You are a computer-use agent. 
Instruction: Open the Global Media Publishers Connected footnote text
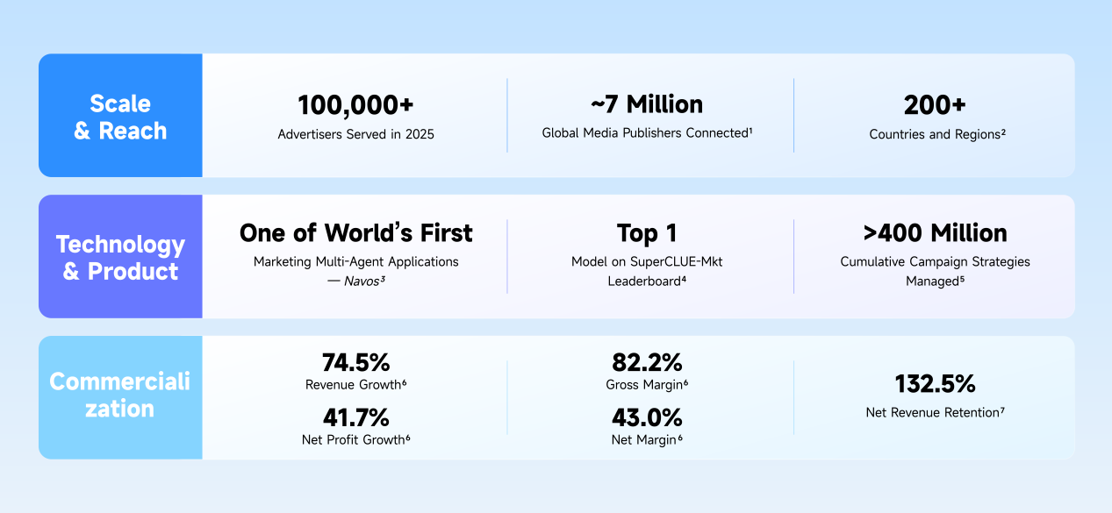647,133
